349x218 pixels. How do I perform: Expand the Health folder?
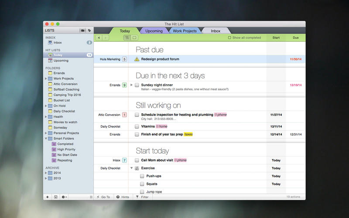[x=46, y=116]
